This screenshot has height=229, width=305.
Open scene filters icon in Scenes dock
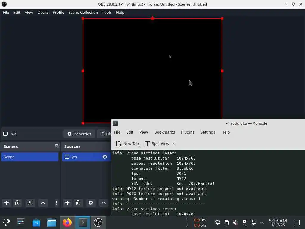click(x=30, y=203)
